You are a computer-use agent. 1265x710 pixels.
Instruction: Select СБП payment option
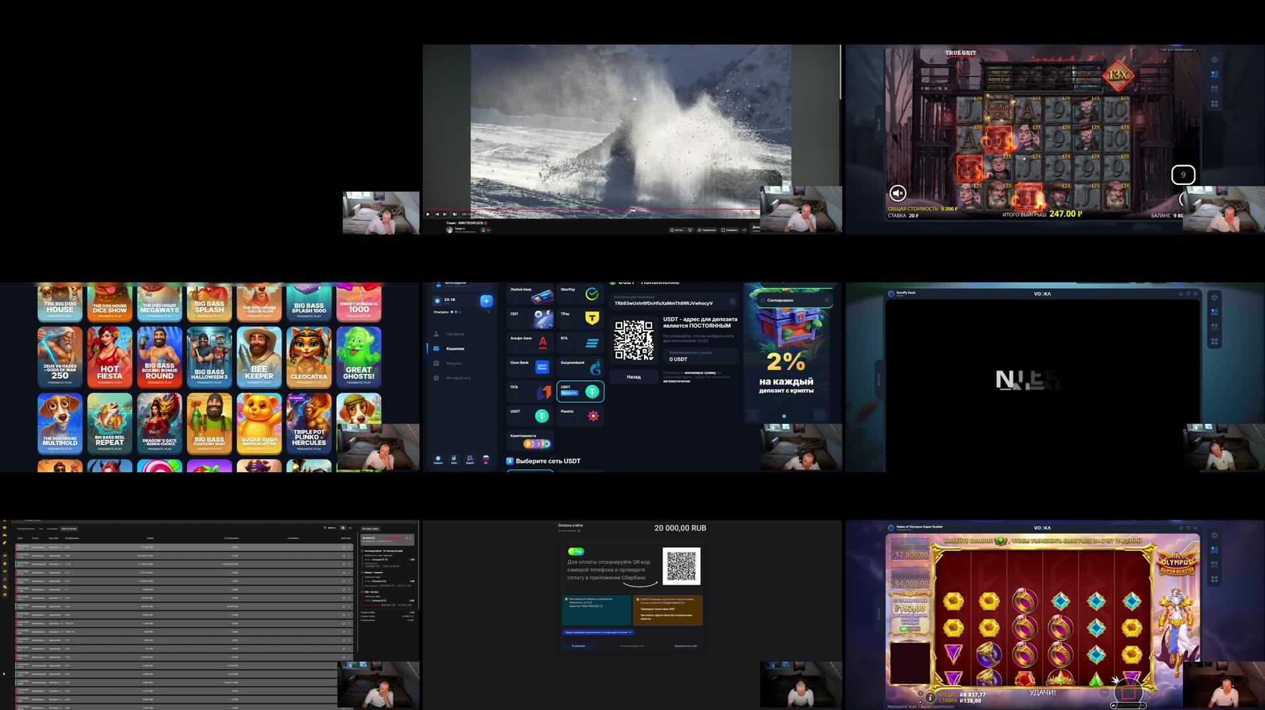[x=530, y=319]
